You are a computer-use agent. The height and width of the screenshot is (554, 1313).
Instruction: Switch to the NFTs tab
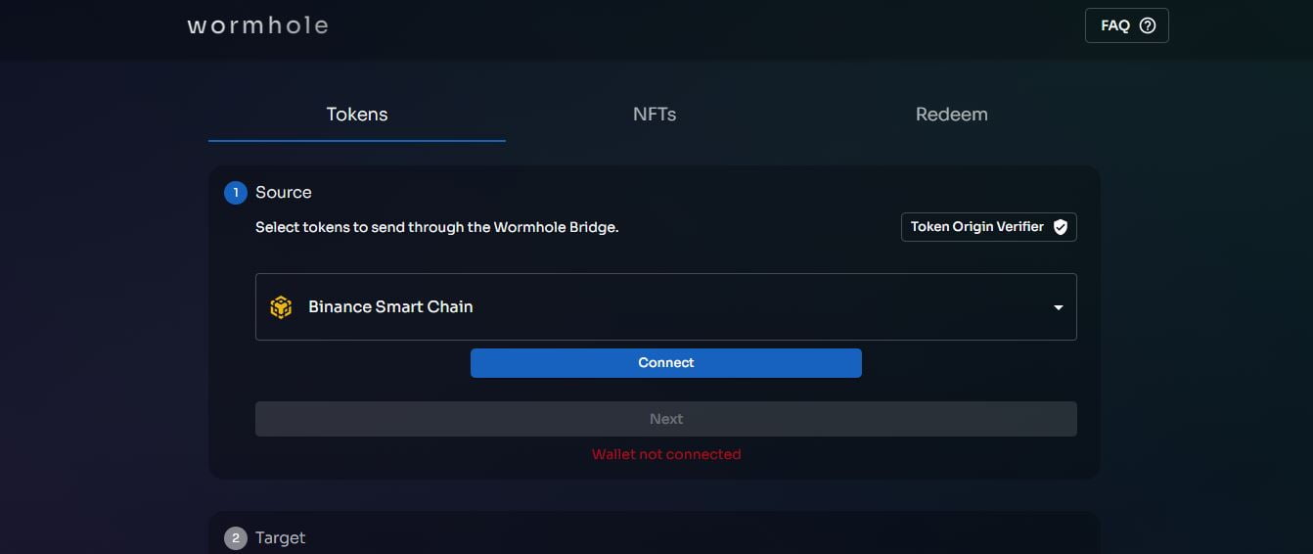(x=655, y=115)
